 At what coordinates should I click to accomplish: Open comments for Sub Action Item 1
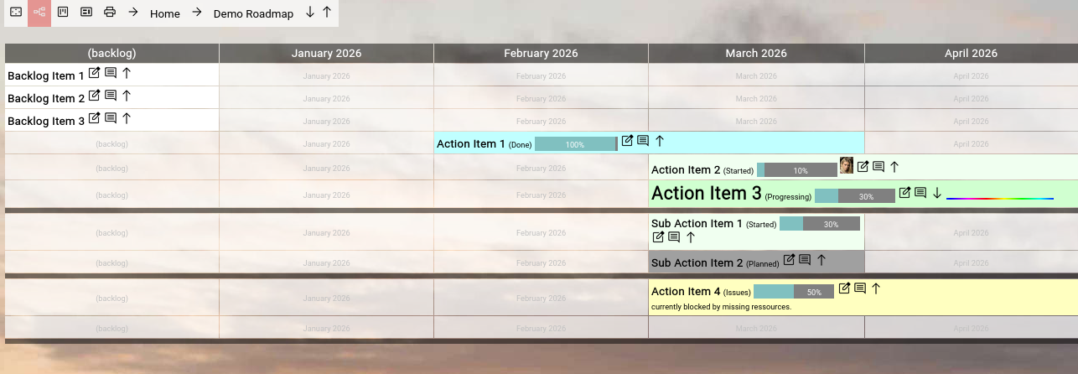click(x=674, y=237)
